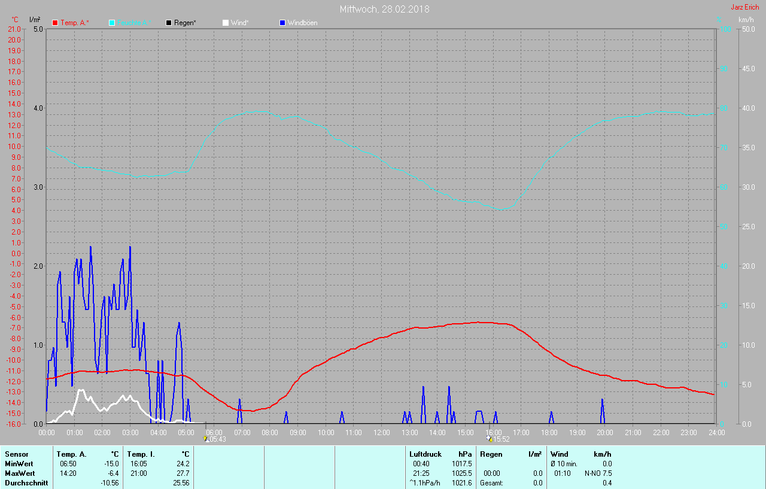
Task: Click the Temp. I. column header
Action: click(x=141, y=454)
